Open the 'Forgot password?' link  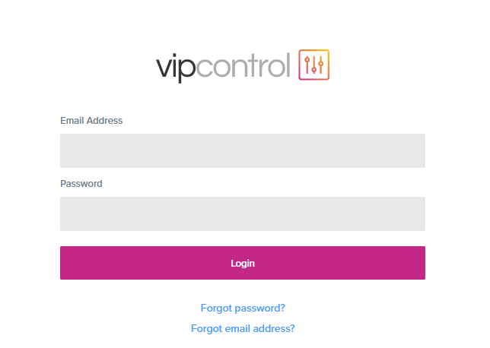243,308
